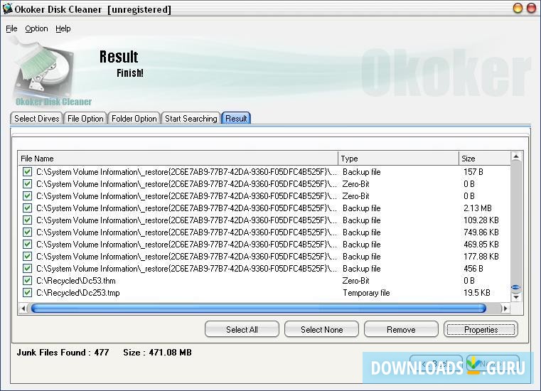This screenshot has width=541, height=391.
Task: Select the C:\Recycled\Dc53.thm file name
Action: (76, 281)
